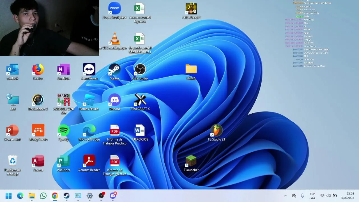This screenshot has height=202, width=359.
Task: Select the Outlook desktop icon
Action: coord(12,72)
